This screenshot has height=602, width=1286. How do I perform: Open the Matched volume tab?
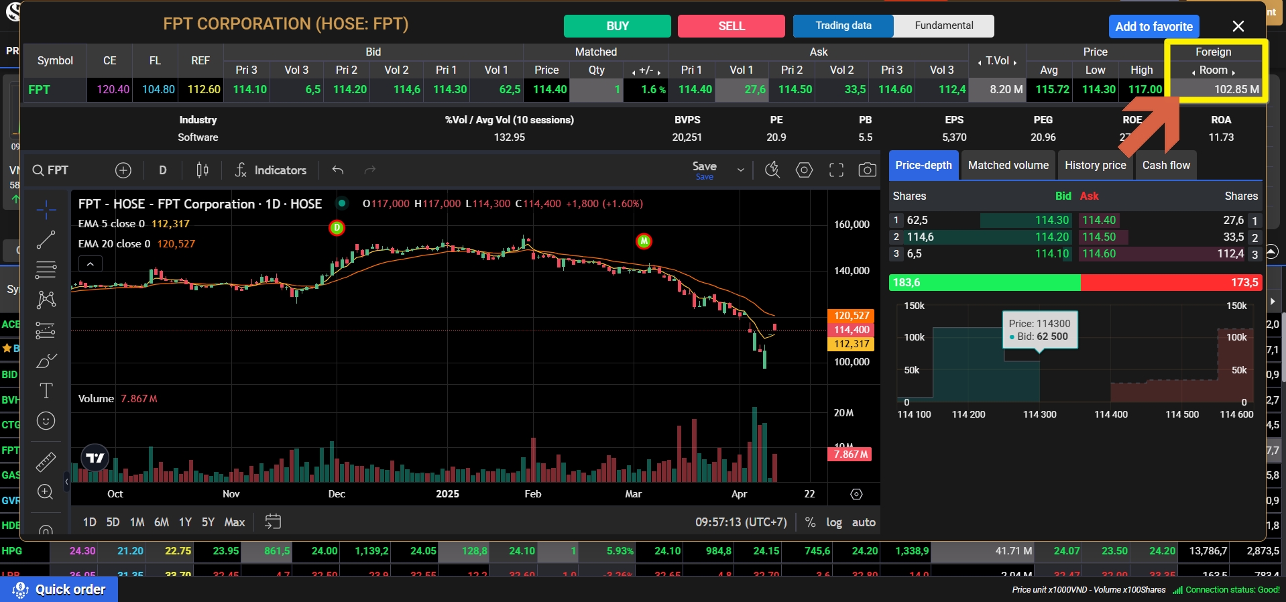[x=1008, y=165]
